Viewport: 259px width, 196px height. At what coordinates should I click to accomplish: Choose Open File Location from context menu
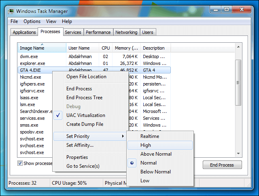(90, 77)
